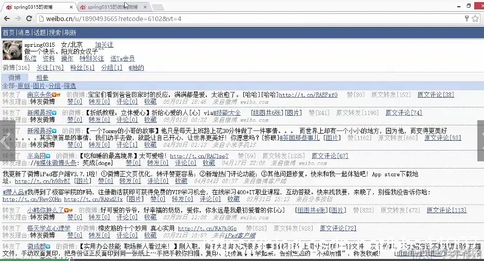Click the koala profile avatar
The image size is (484, 261).
(12, 50)
